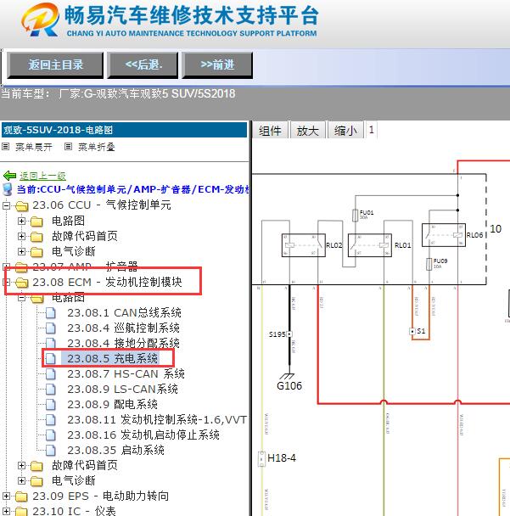
Task: Click fuse FU09 in the diagram
Action: [429, 264]
